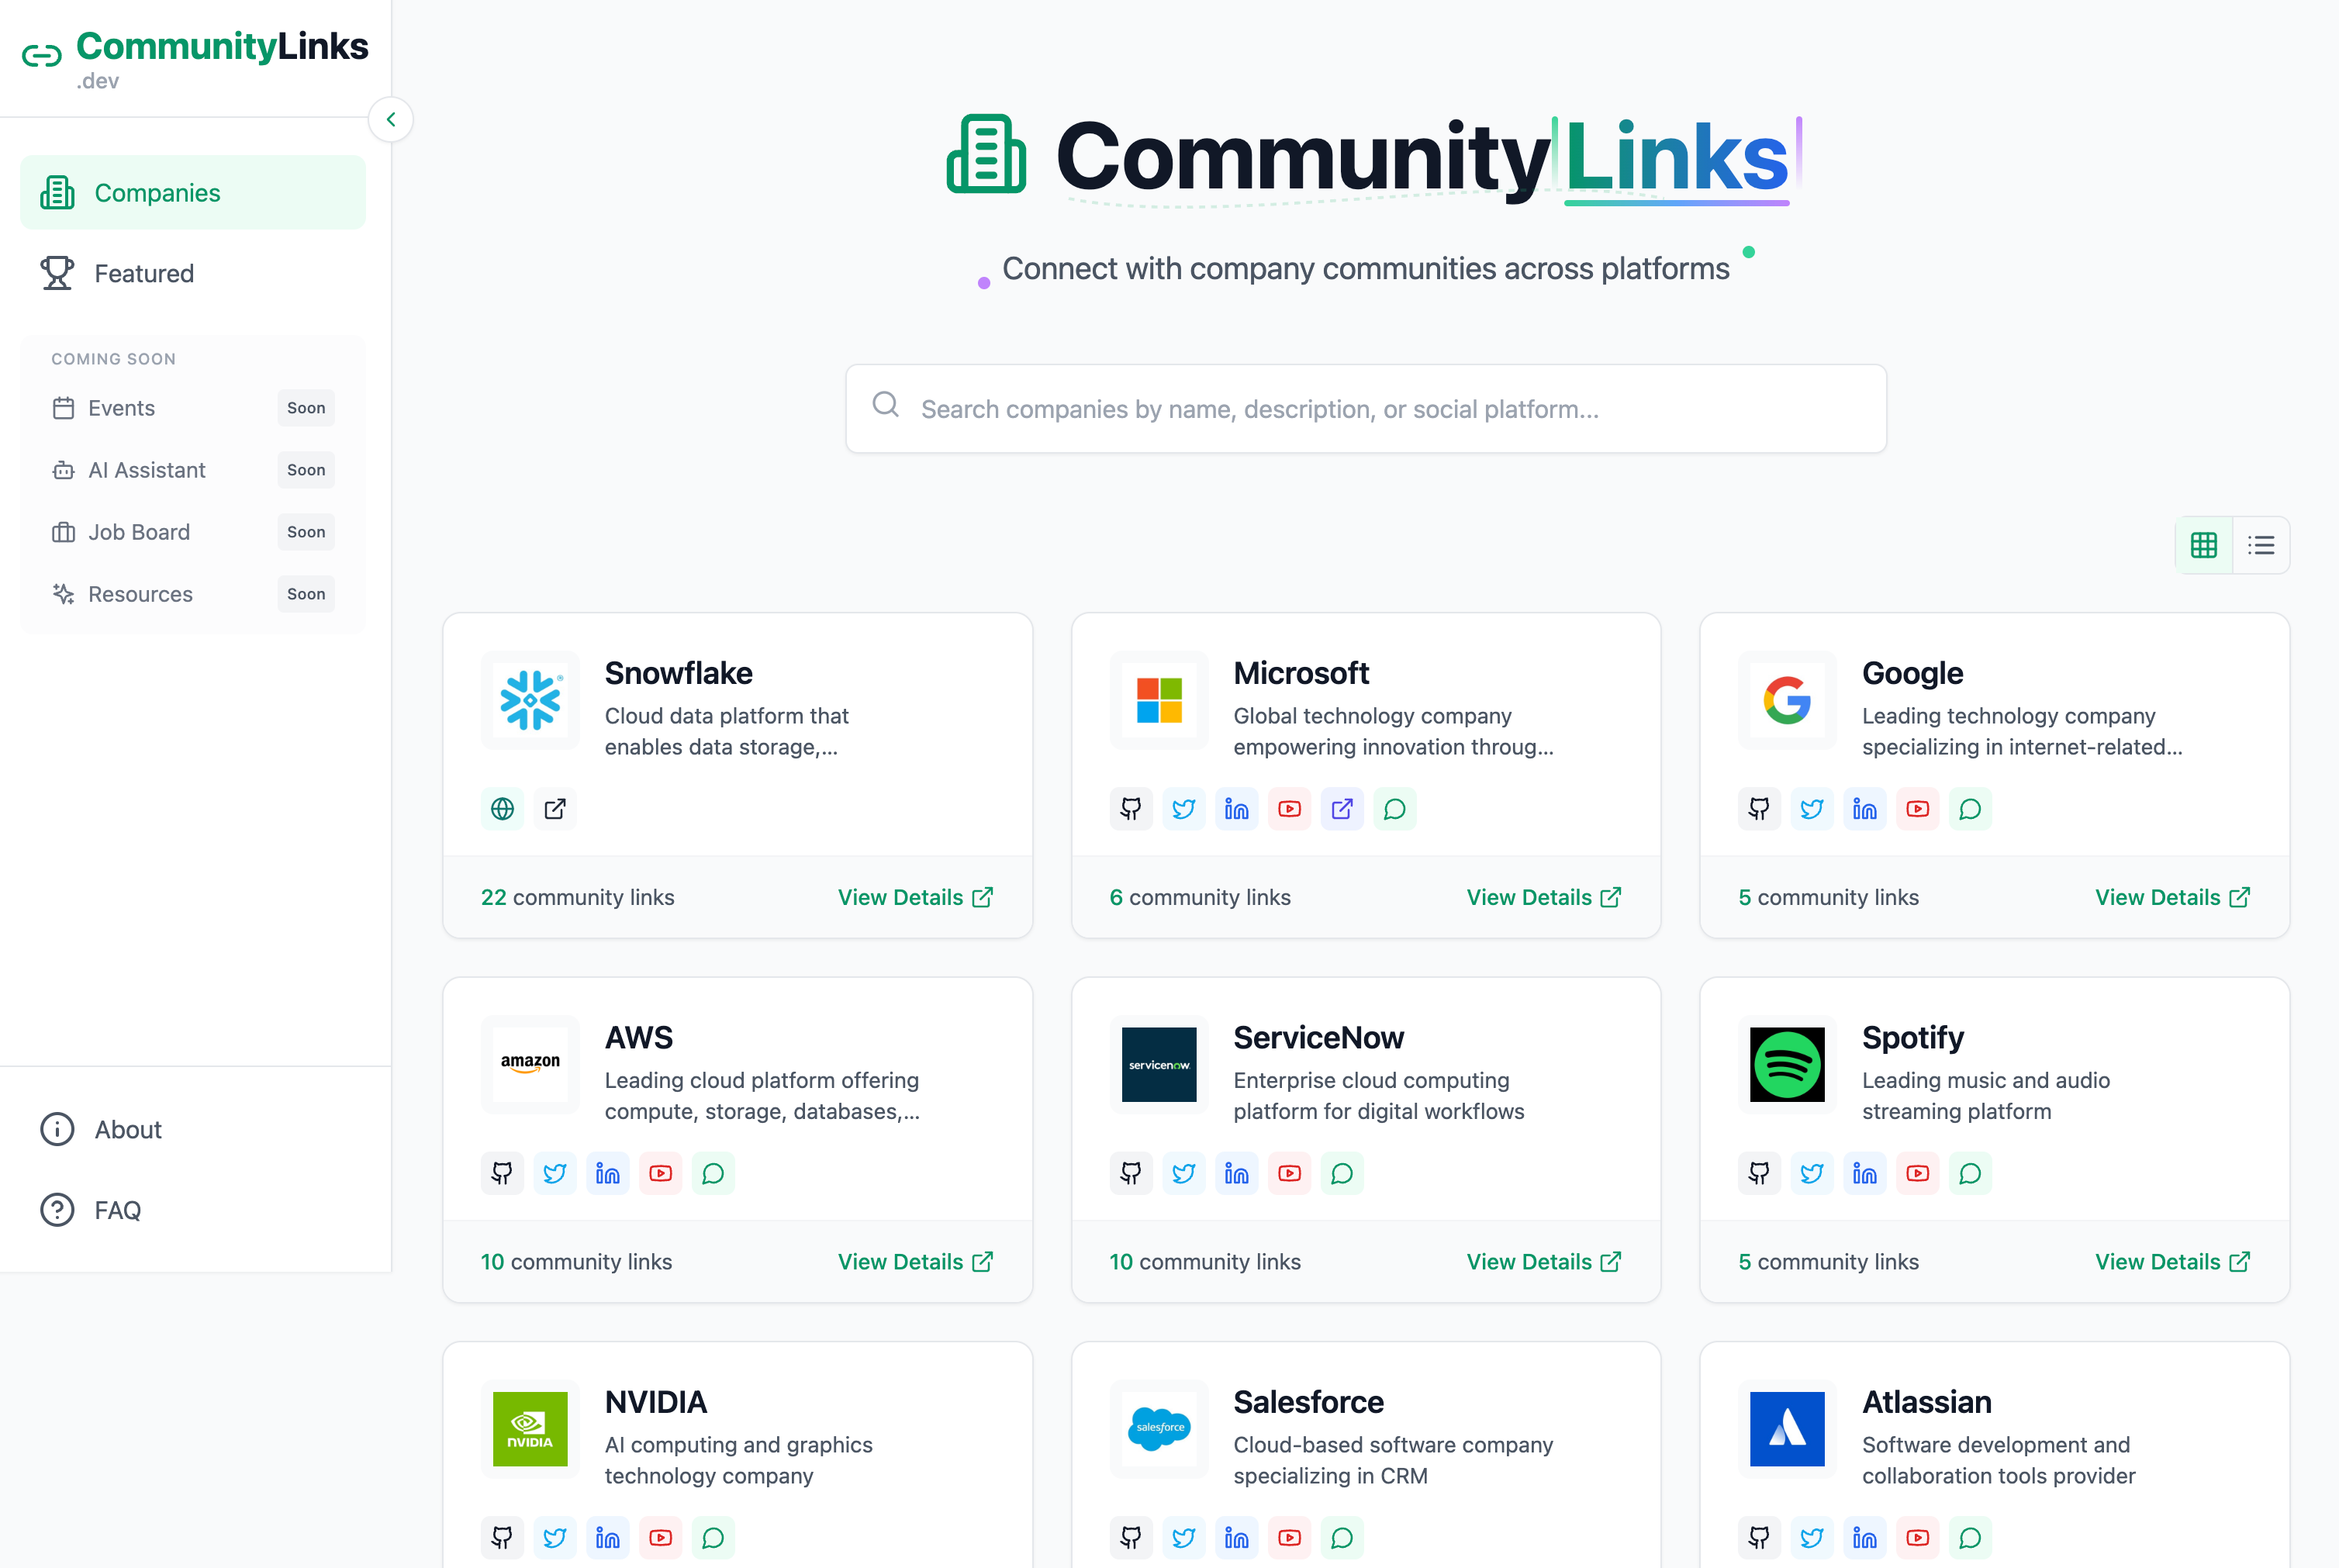
Task: Click Spotify's chat community icon
Action: coord(1970,1173)
